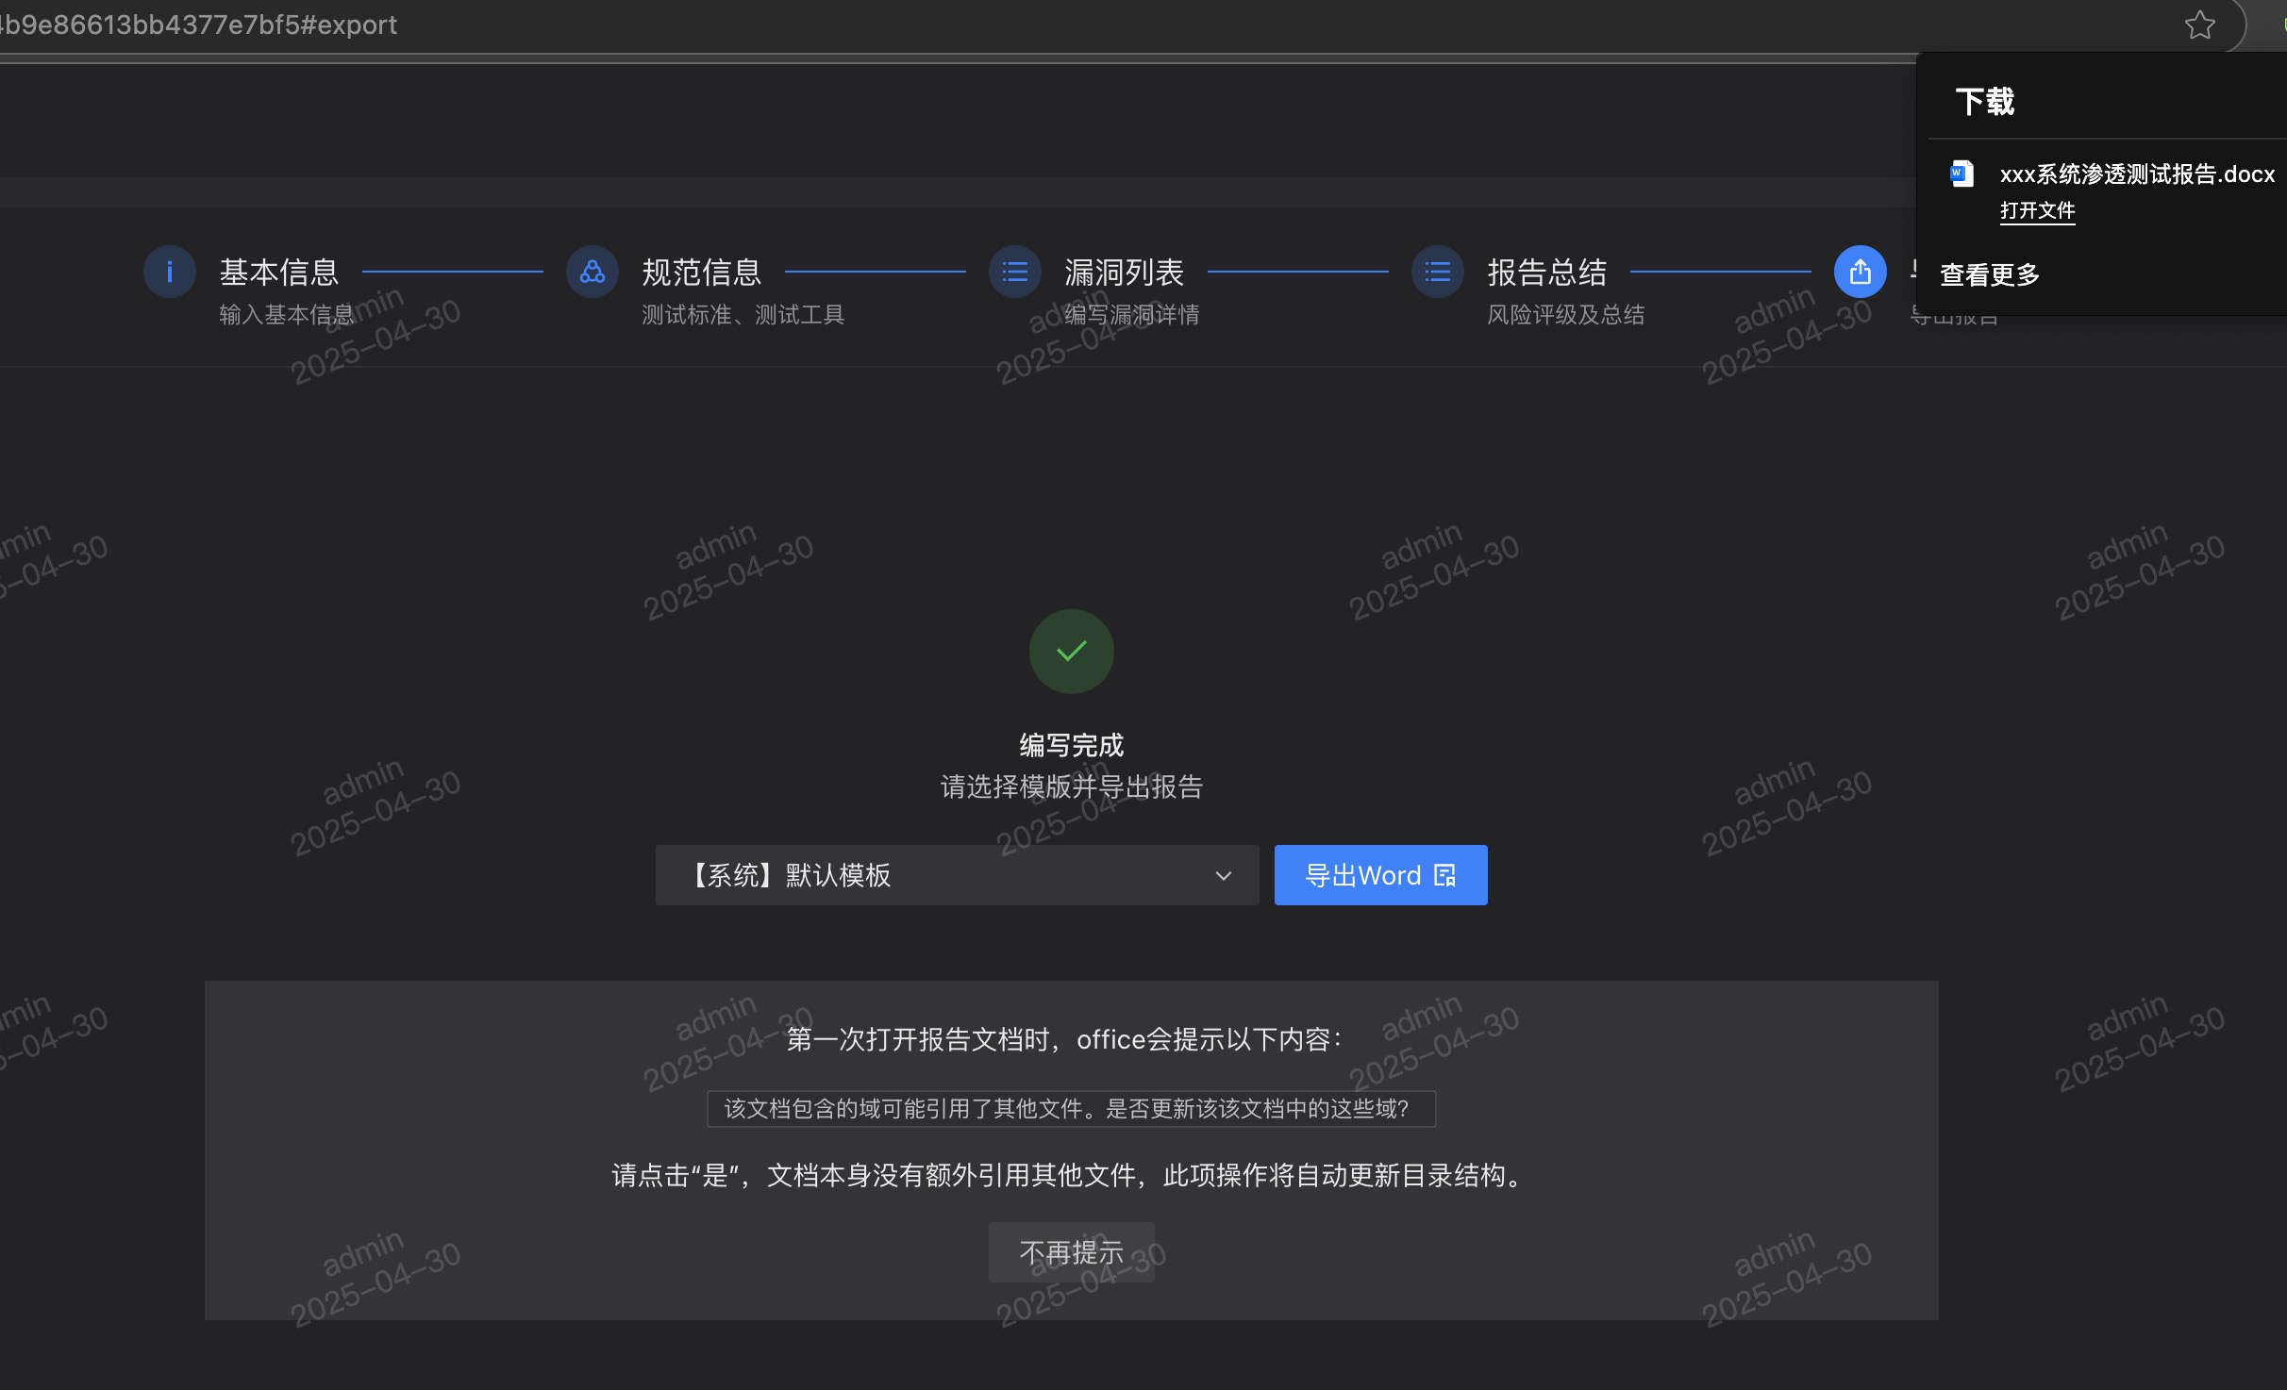Bookmark page with star icon
Viewport: 2287px width, 1390px height.
click(2199, 25)
